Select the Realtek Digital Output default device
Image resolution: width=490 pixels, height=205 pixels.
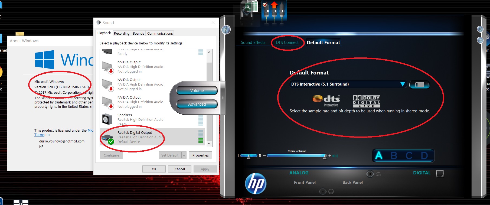coord(152,137)
